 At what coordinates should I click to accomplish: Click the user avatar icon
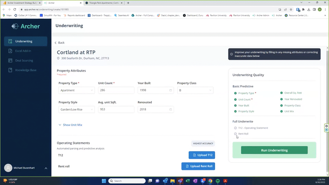8,168
